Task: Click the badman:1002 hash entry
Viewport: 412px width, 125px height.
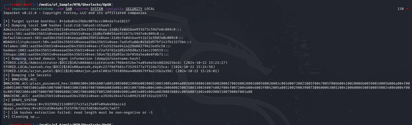Action: pos(86,50)
